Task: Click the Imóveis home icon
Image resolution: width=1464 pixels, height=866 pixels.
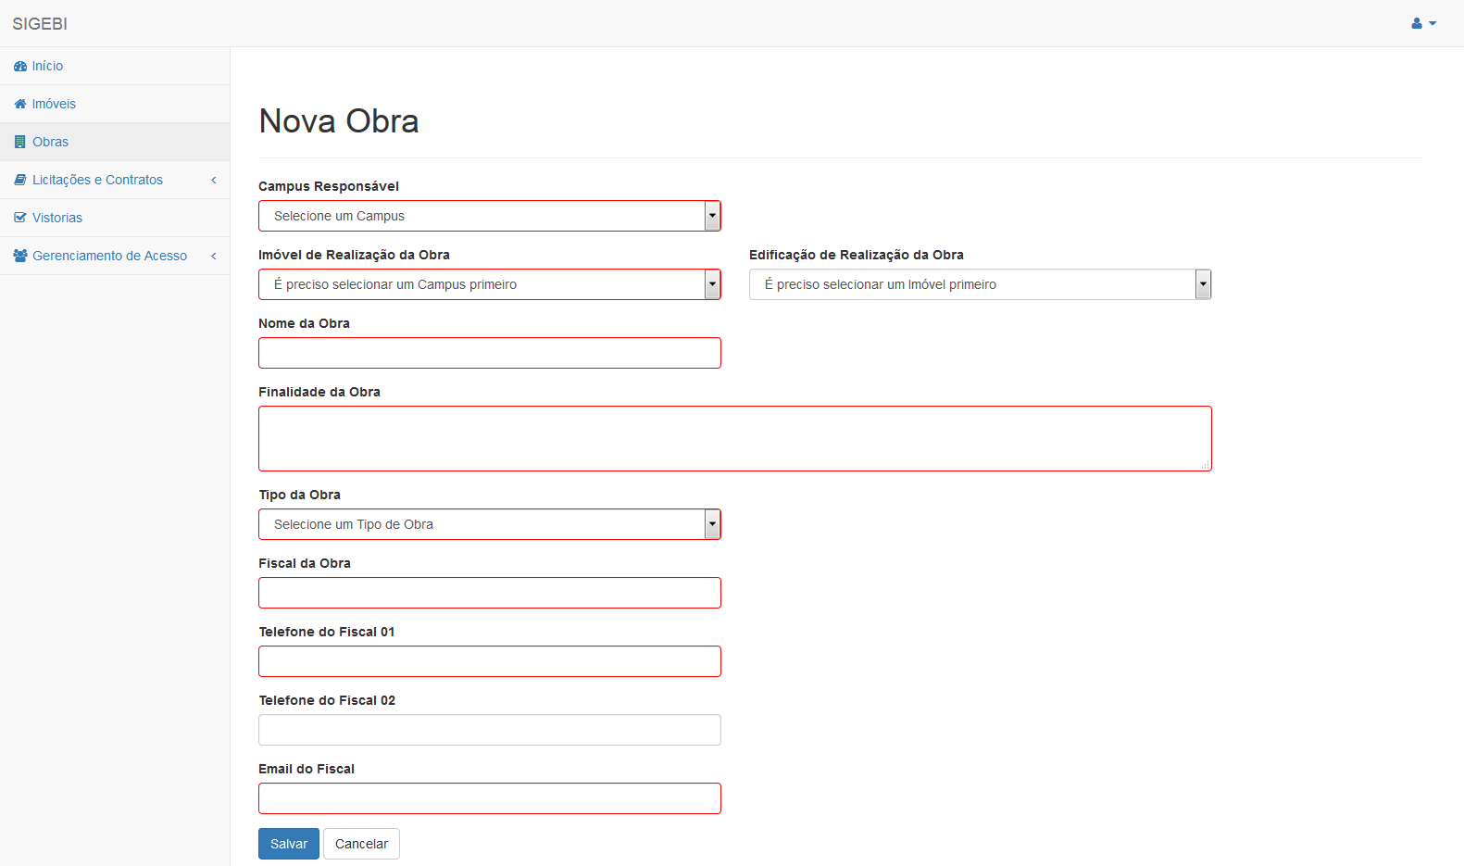Action: click(20, 104)
